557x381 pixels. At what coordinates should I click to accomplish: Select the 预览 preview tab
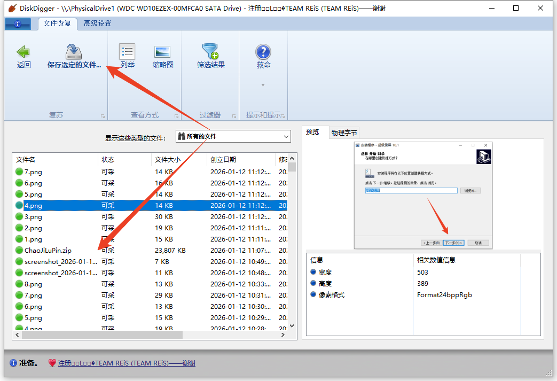(x=313, y=132)
